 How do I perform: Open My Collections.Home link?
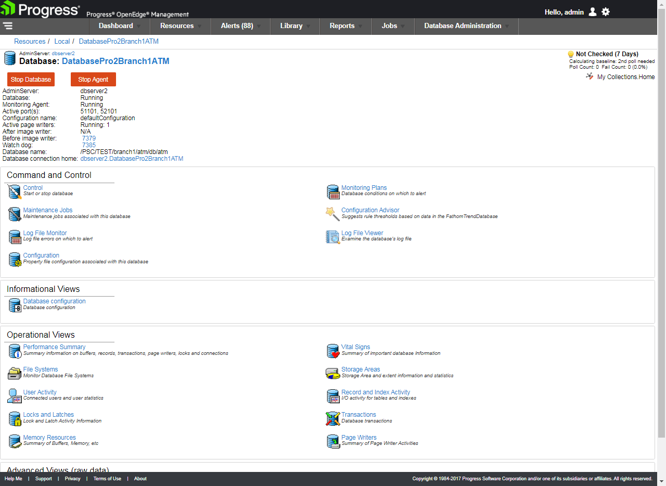626,77
